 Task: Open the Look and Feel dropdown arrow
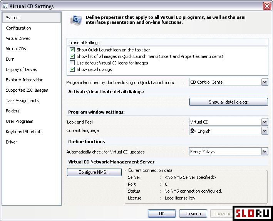265,122
